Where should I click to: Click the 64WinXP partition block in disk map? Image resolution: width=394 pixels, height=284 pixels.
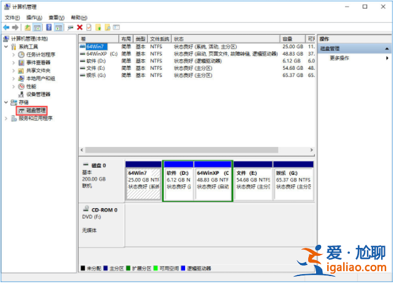(213, 181)
